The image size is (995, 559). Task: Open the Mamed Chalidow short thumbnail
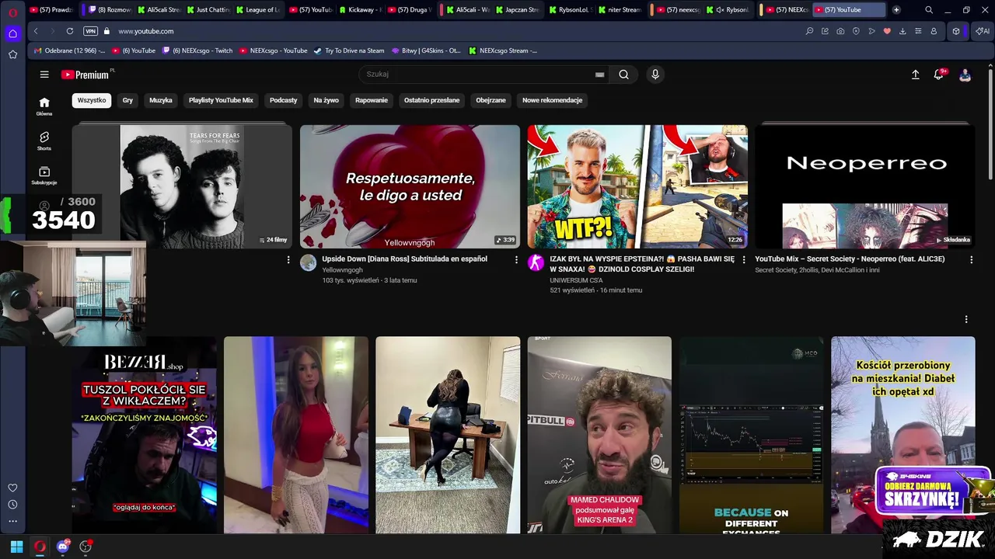point(599,435)
